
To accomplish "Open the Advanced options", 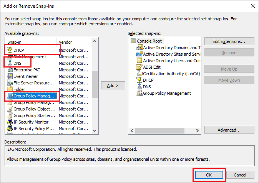I will (x=229, y=130).
